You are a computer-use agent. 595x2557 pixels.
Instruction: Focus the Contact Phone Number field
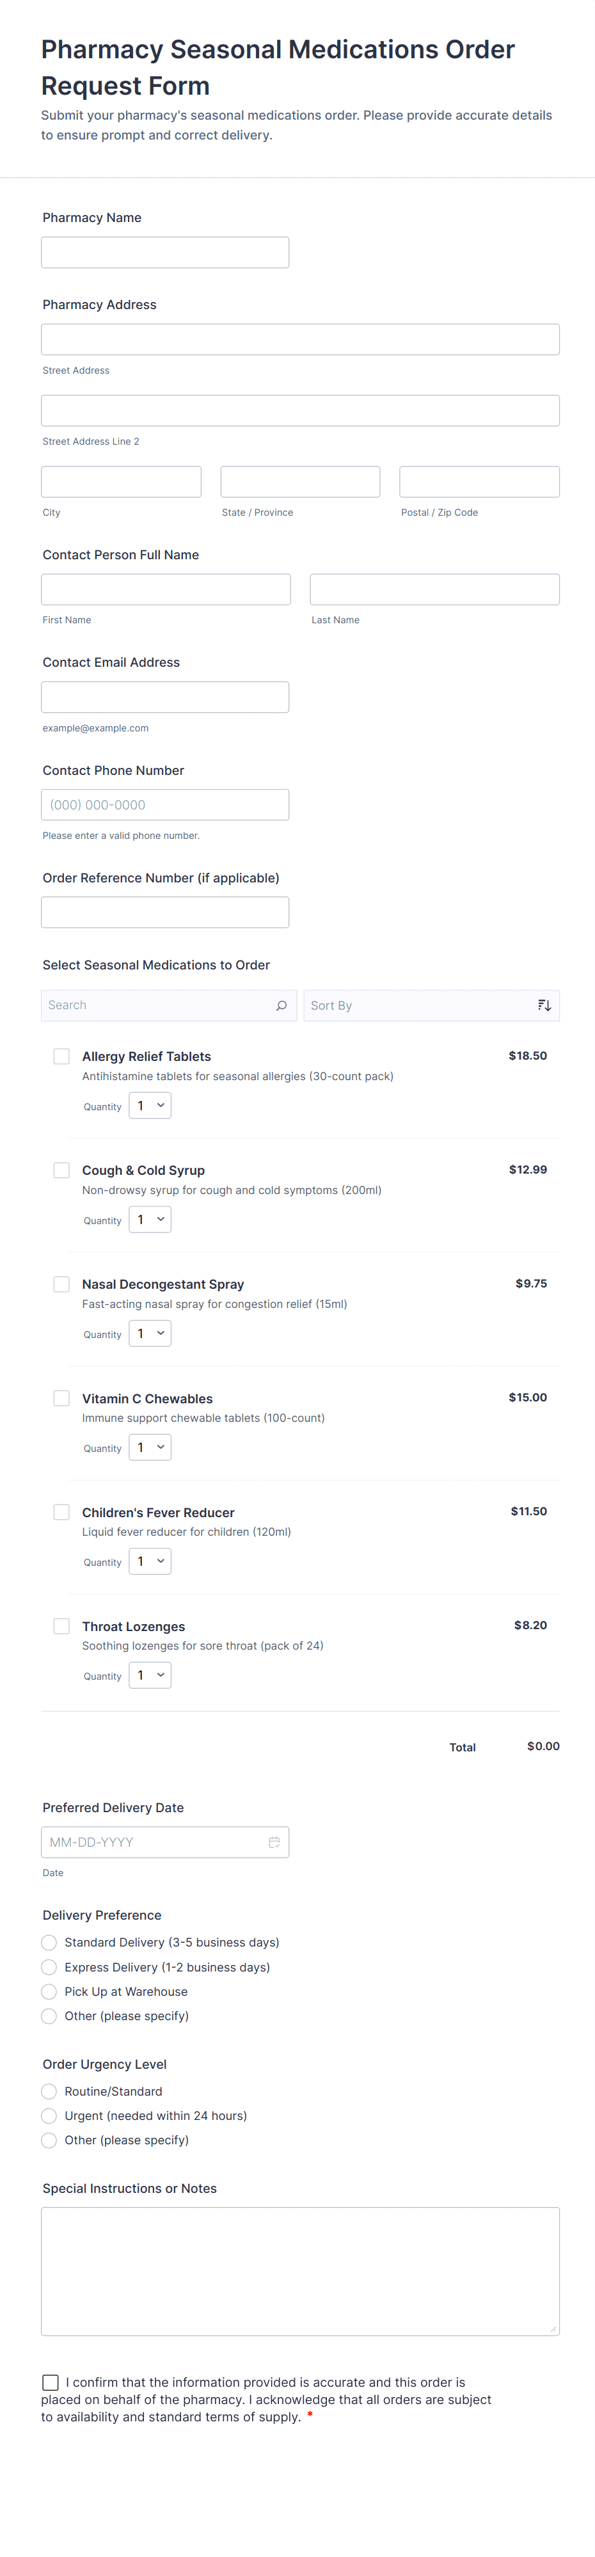pyautogui.click(x=164, y=805)
